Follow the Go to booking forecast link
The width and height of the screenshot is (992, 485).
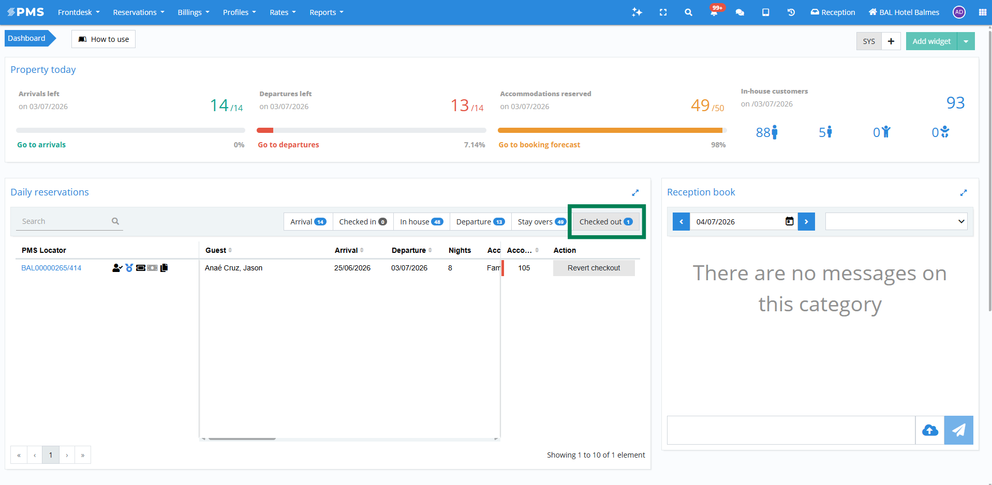tap(539, 145)
